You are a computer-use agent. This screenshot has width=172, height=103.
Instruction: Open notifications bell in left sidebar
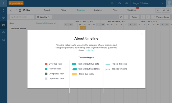[x=4, y=10]
